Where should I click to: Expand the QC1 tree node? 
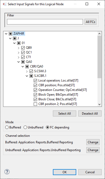click(x=19, y=53)
